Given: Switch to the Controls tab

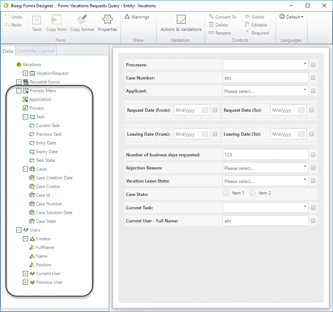Looking at the screenshot, I should coord(27,51).
